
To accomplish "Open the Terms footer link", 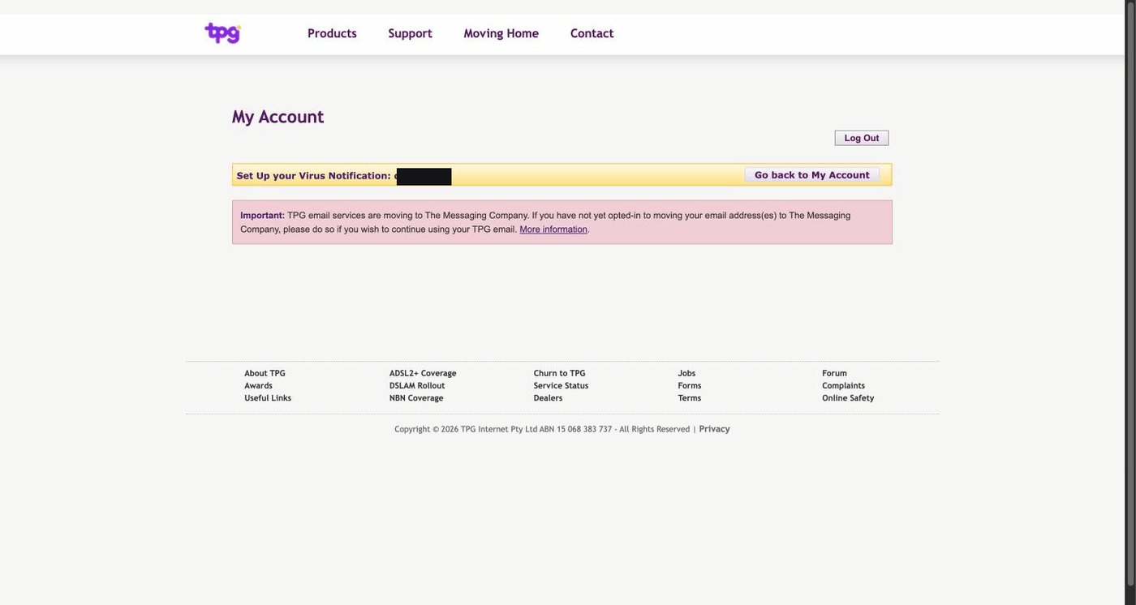I will [x=690, y=397].
